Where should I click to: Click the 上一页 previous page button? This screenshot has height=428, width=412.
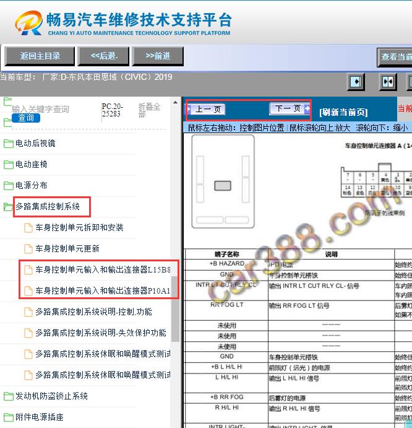(206, 110)
